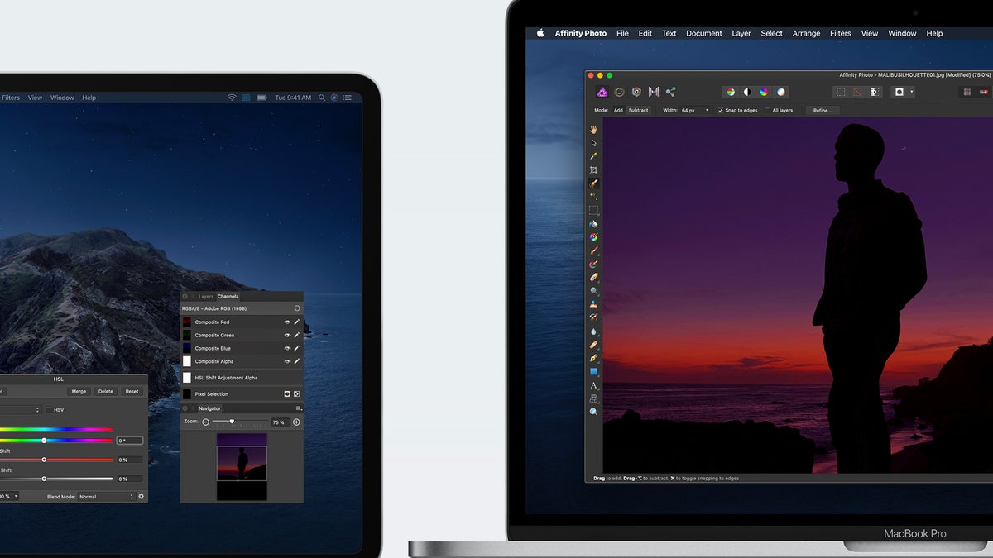Click Reset in the HSL panel
Viewport: 993px width, 558px height.
132,391
